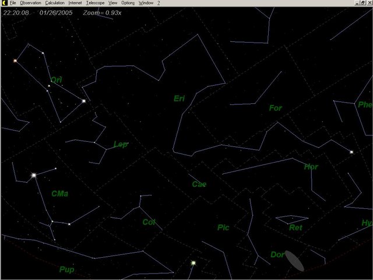Select the orange star Betelgeuse in Orion
Screen dimensions: 373x280
pyautogui.click(x=15, y=61)
